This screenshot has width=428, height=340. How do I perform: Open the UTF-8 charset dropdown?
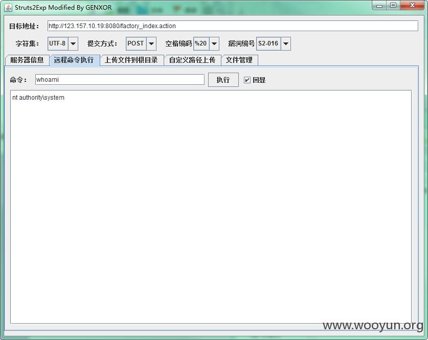point(73,43)
